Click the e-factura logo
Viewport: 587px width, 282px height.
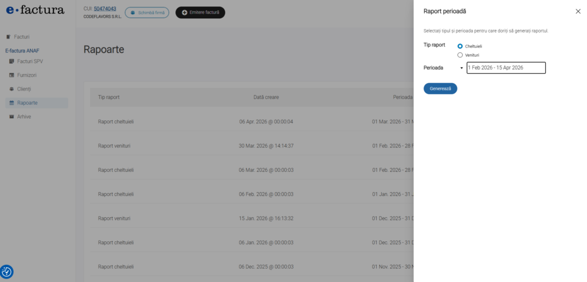[x=35, y=10]
